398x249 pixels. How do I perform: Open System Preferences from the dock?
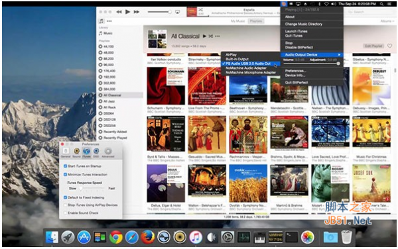(x=228, y=237)
